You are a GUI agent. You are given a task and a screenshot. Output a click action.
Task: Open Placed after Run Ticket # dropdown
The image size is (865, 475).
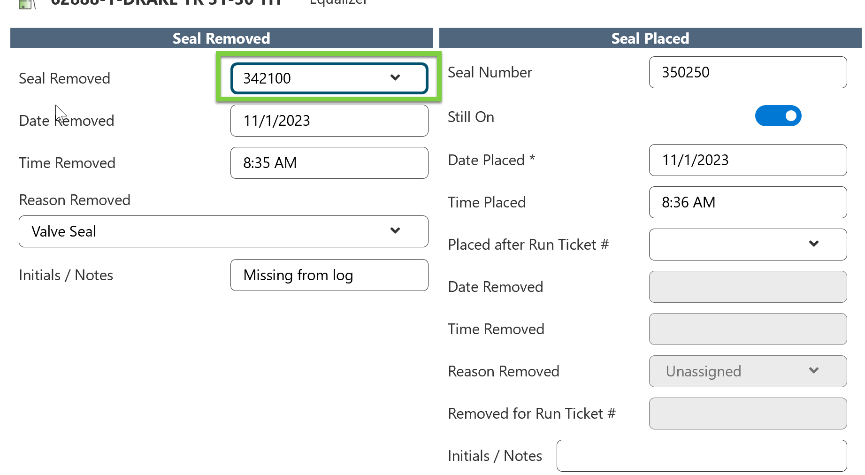tap(747, 245)
